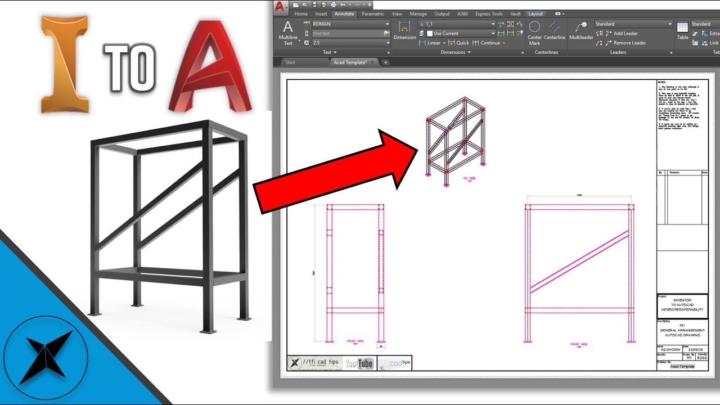Open the quick access toolbar customize arrow

pyautogui.click(x=370, y=4)
